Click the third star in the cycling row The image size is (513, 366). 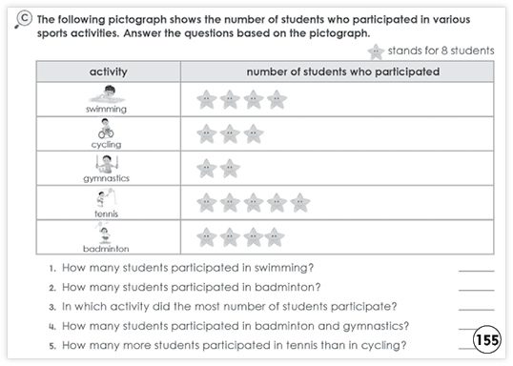tap(254, 133)
